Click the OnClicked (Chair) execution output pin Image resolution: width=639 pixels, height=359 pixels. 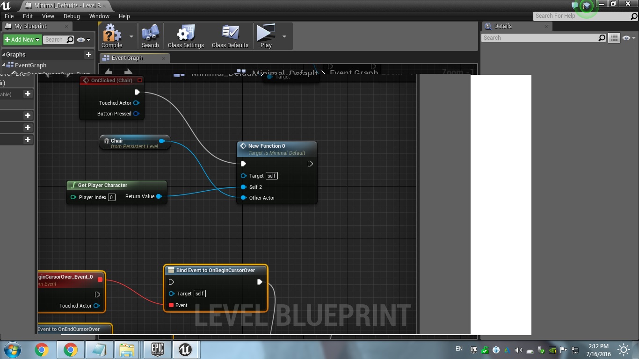point(137,92)
